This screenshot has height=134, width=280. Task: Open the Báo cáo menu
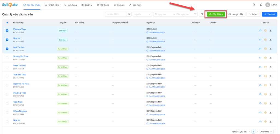[x=119, y=5]
